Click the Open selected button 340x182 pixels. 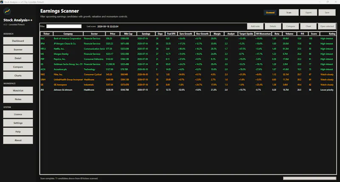(x=327, y=26)
